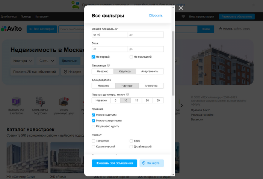Click 'Найти' search button
Image resolution: width=263 pixels, height=179 pixels.
(206, 29)
